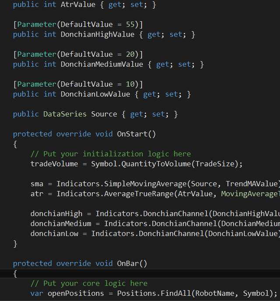Click the default value 10

pyautogui.click(x=130, y=84)
